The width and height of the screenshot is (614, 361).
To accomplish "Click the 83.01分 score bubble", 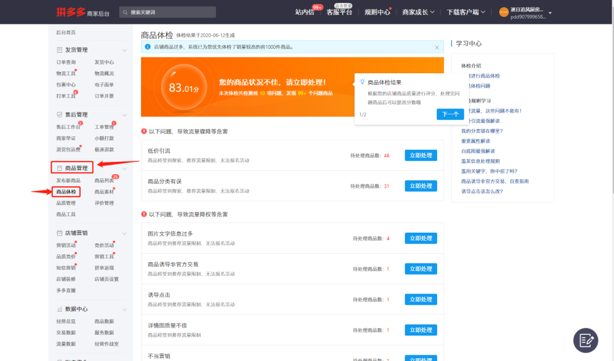I will pyautogui.click(x=184, y=87).
